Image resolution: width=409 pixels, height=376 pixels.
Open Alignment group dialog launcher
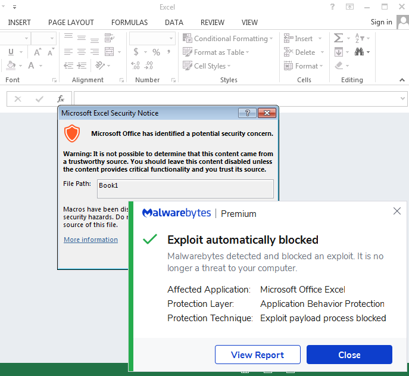point(121,80)
